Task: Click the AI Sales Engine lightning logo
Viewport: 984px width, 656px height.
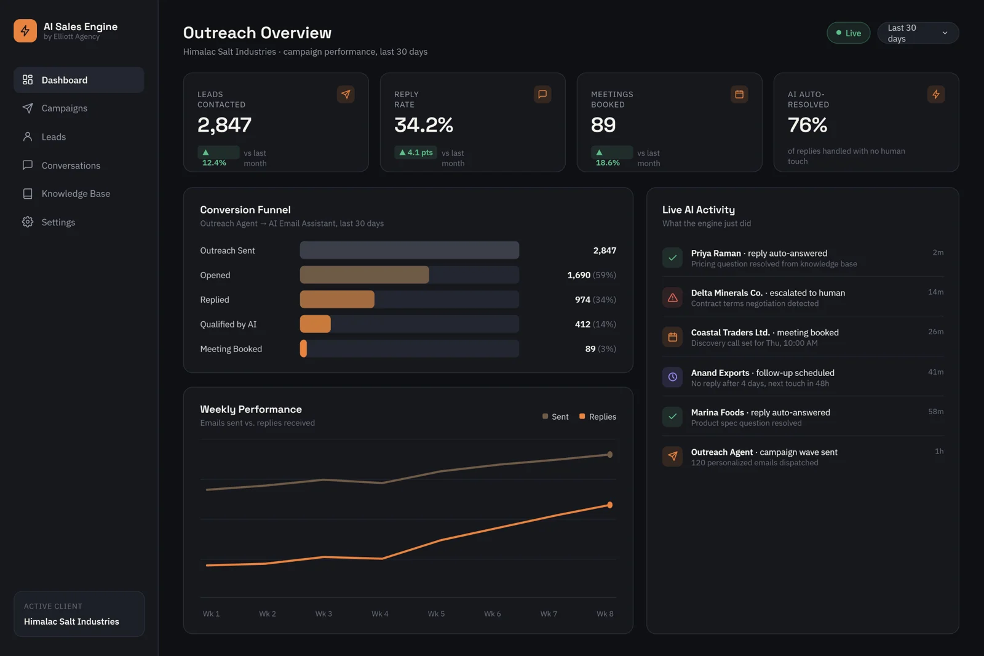Action: (x=25, y=31)
